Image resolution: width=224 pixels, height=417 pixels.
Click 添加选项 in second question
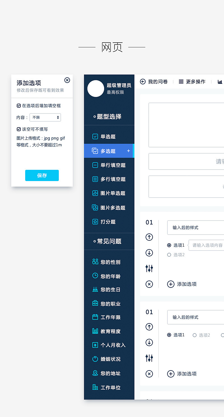click(182, 374)
